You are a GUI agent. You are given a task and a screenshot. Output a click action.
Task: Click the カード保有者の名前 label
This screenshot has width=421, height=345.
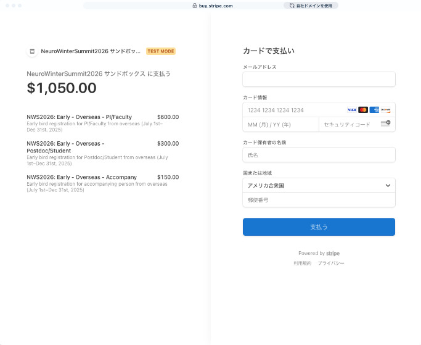pos(264,143)
